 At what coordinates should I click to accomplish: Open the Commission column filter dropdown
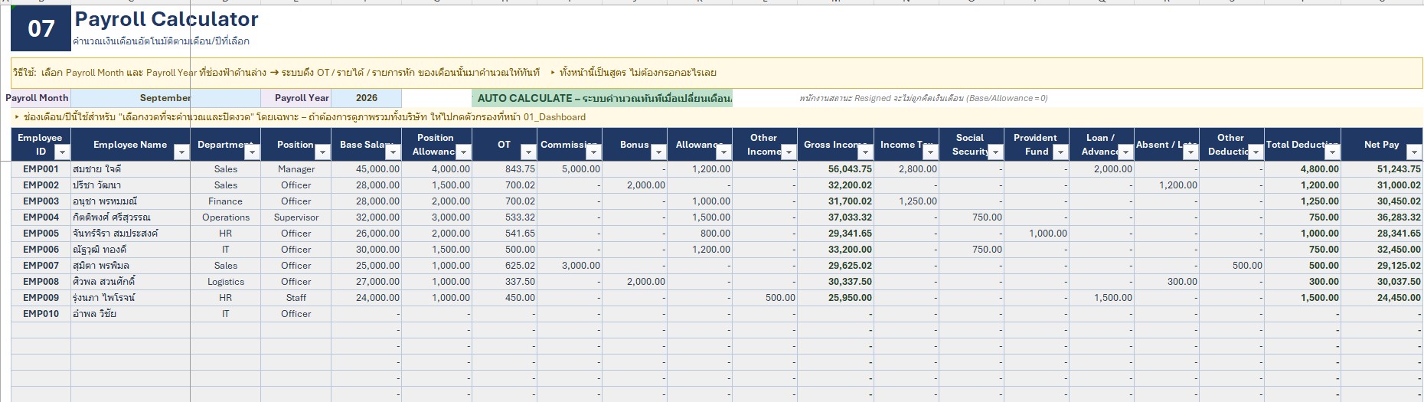pos(593,152)
